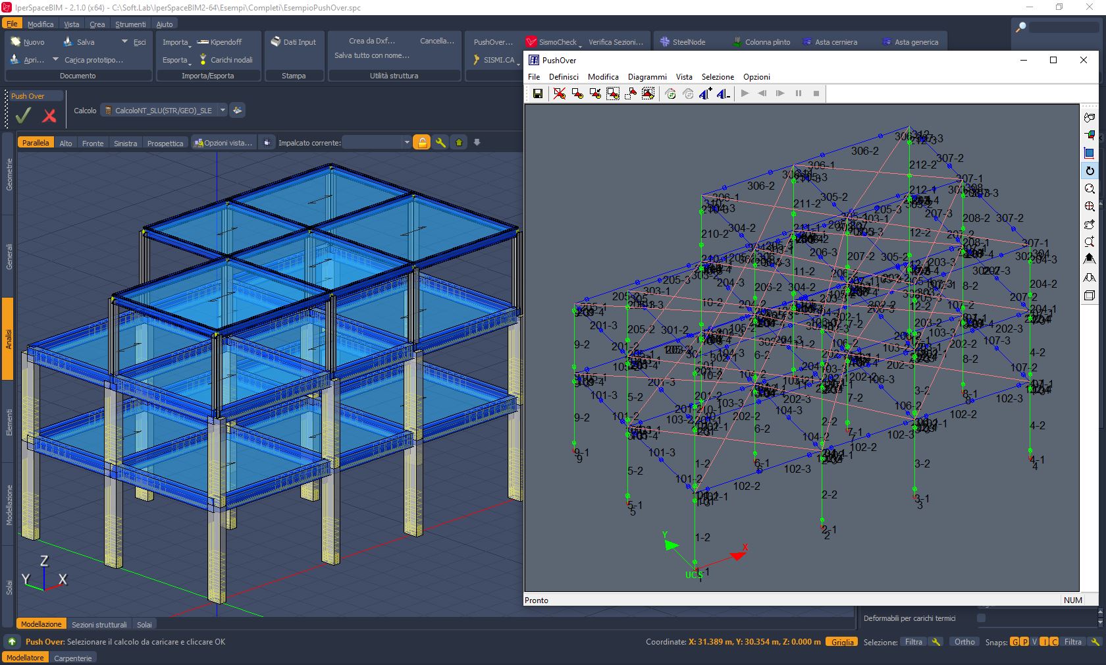Open Diagrammi menu in PushOver window
Viewport: 1106px width, 665px height.
pos(646,77)
